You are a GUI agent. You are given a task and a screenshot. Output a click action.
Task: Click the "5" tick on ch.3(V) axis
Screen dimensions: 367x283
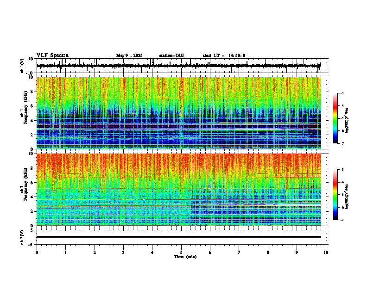tap(32, 230)
